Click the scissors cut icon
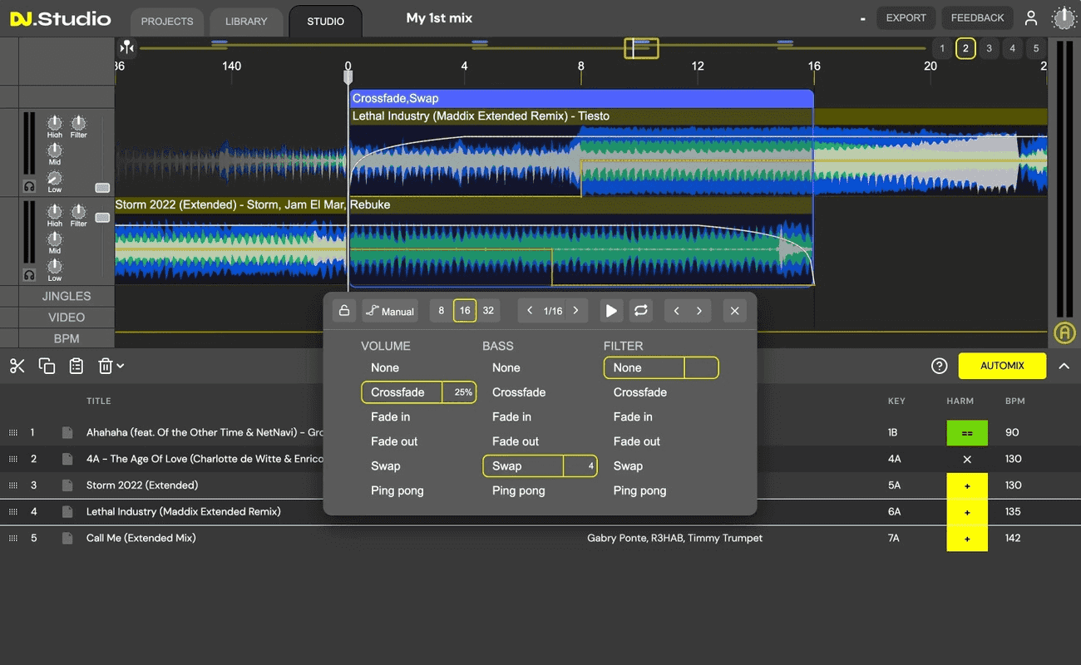Screen dimensions: 1081x665 pyautogui.click(x=17, y=366)
